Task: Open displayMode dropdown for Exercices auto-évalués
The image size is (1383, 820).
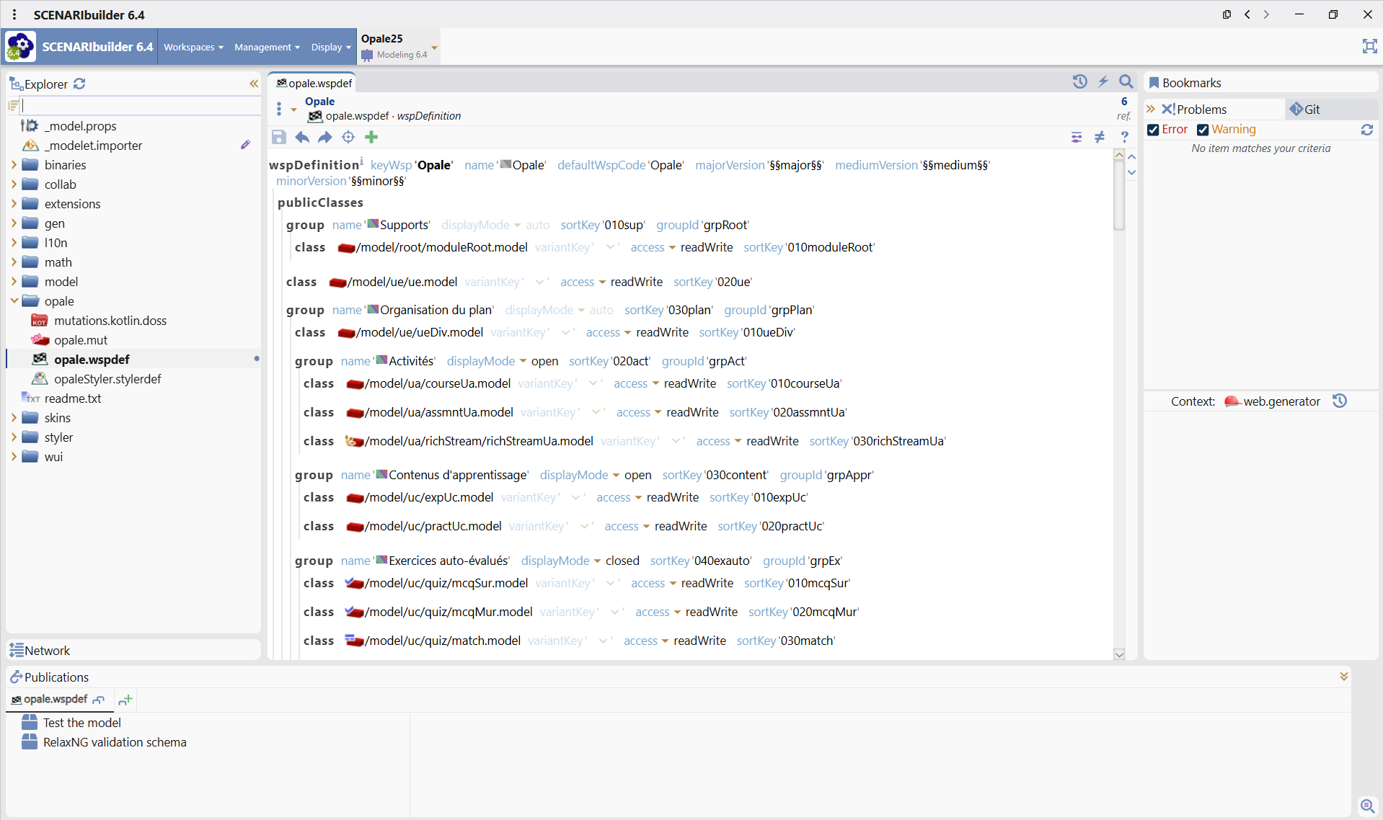Action: point(597,561)
